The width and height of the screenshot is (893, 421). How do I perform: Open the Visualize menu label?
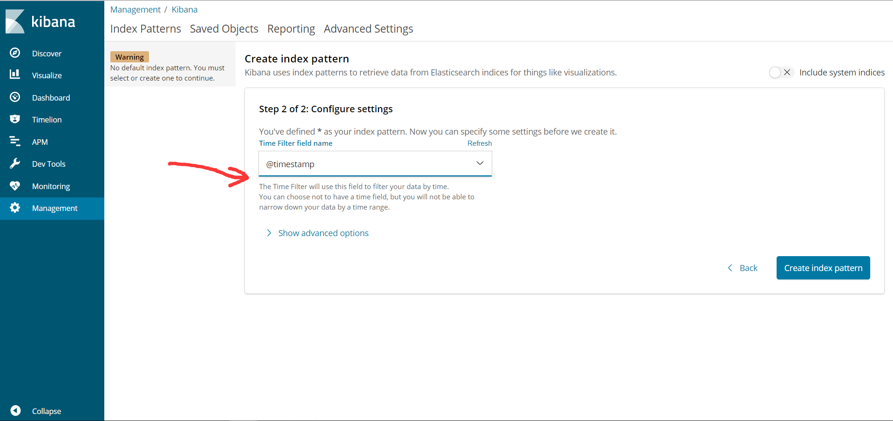[x=47, y=75]
